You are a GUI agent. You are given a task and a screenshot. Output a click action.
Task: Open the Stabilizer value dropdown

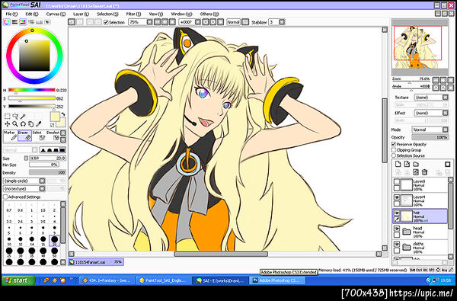point(282,22)
